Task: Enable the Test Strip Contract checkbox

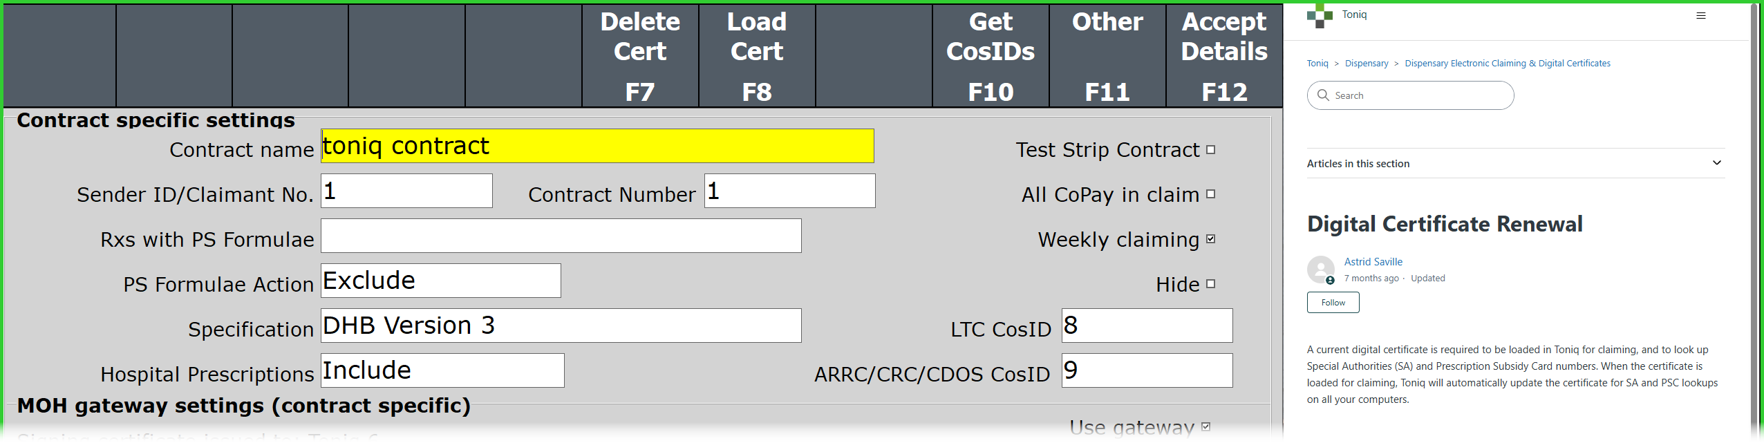Action: point(1210,150)
